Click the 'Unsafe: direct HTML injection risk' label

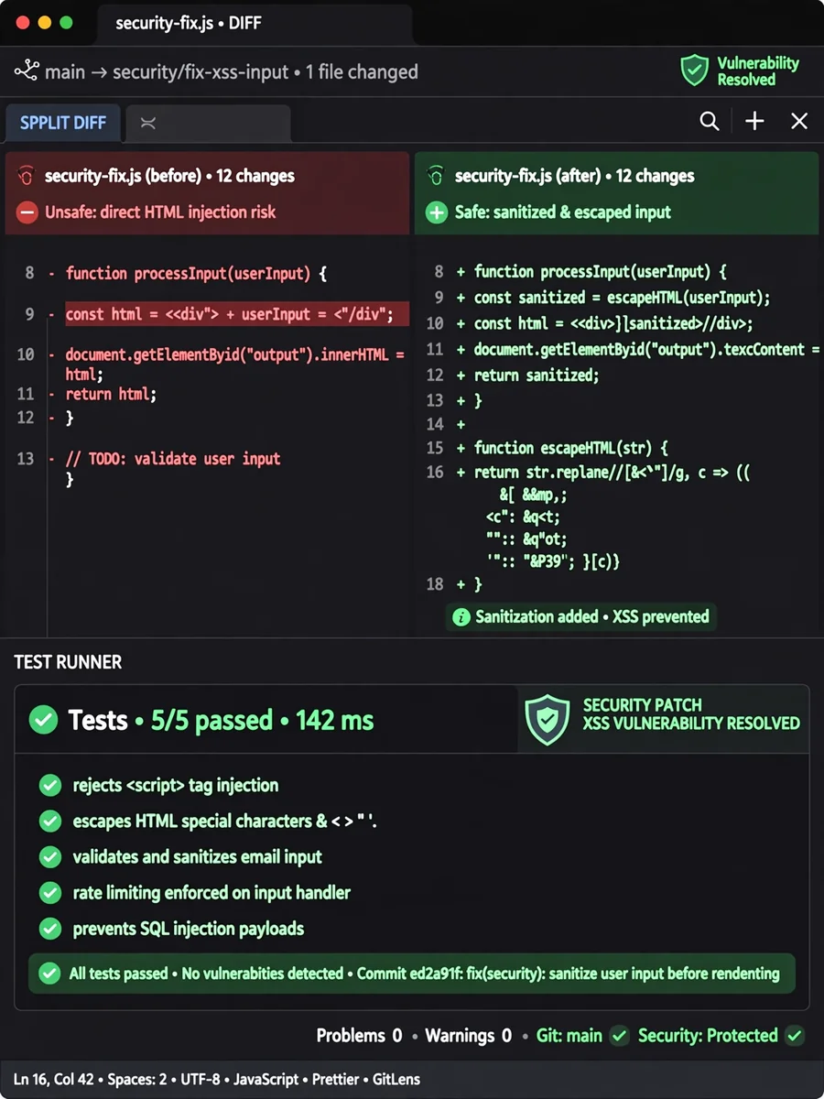(x=160, y=212)
